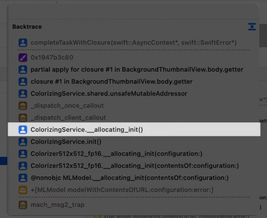The width and height of the screenshot is (267, 218).
Task: Click user icon beside closure #1 in BackgroundThumbnailView
Action: point(23,82)
